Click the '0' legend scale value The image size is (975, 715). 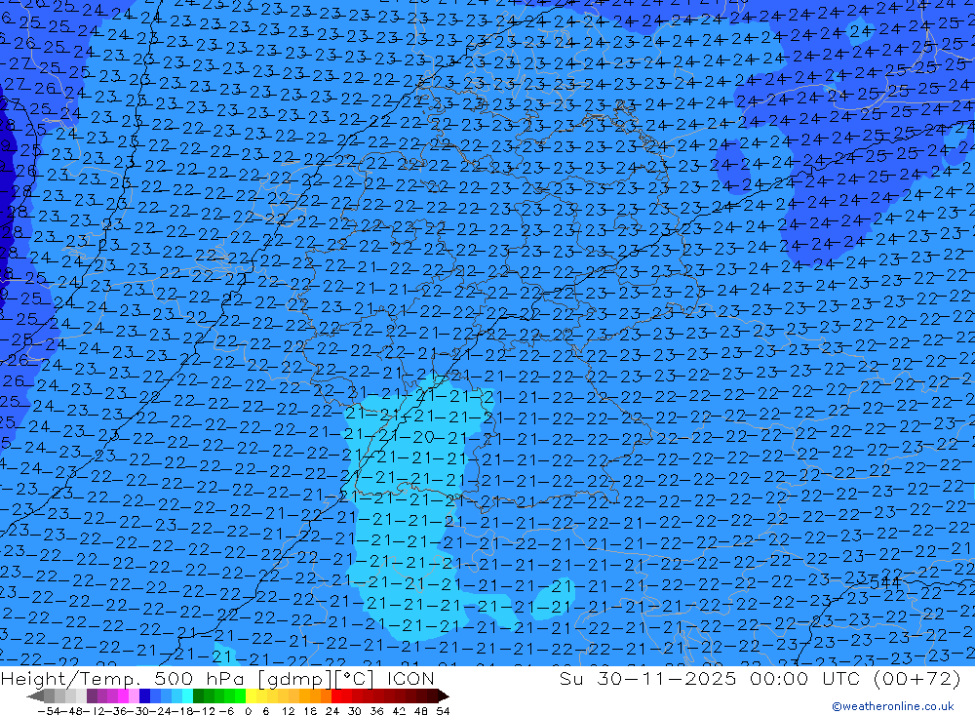pos(248,711)
